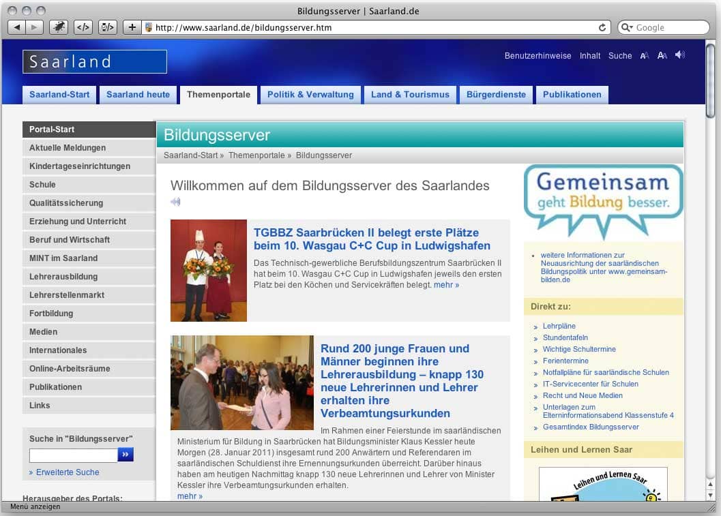Select Kindertageseinrichtungen in the sidebar menu
Screen dimensions: 721x516
click(80, 166)
